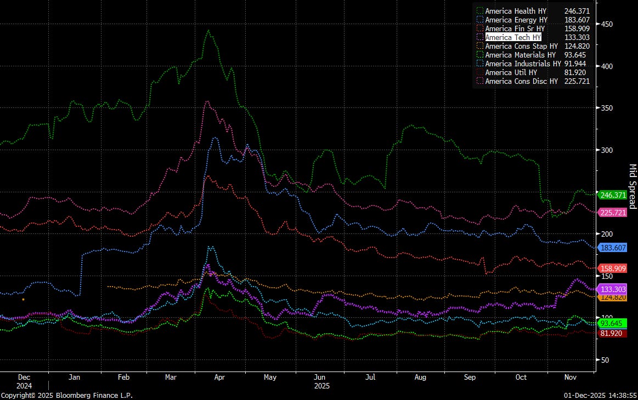
Task: Toggle the America Util HY legend checkbox
Action: click(x=480, y=72)
